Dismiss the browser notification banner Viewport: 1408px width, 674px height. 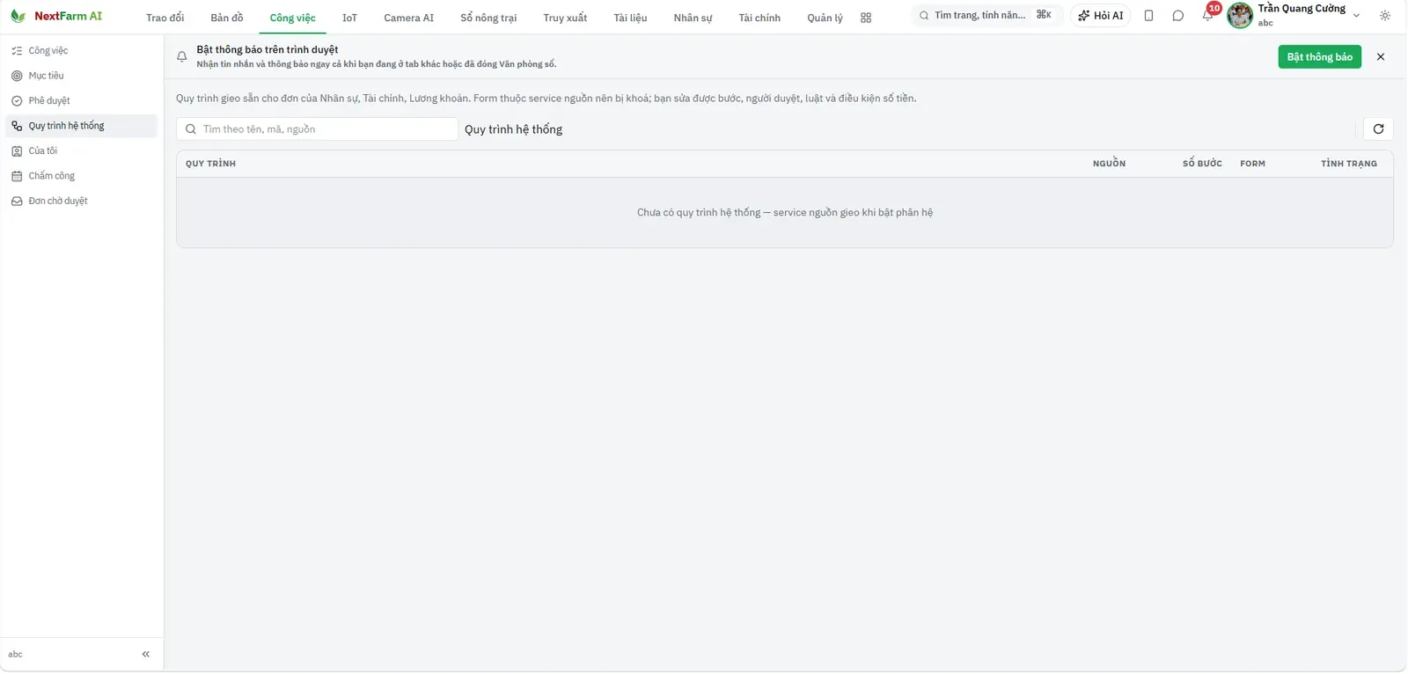1381,57
